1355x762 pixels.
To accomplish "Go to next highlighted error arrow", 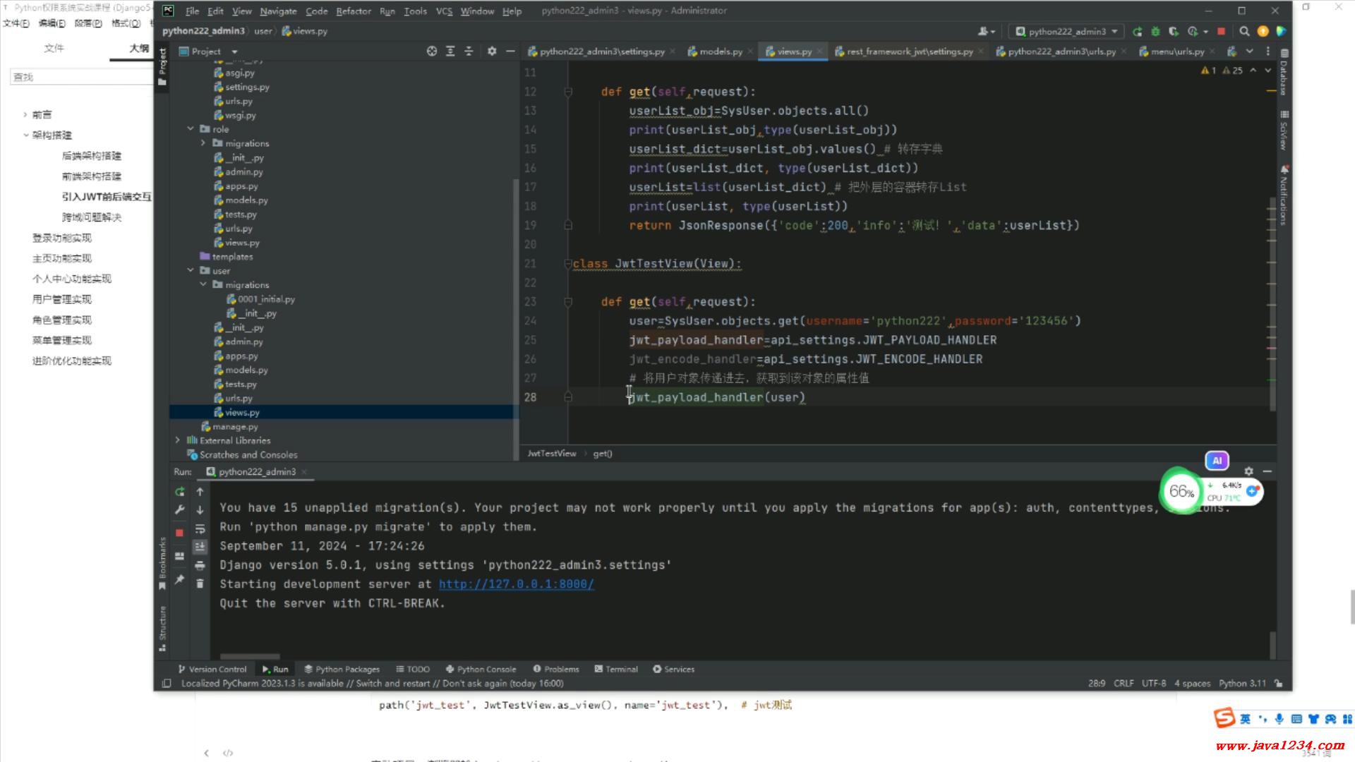I will point(1267,70).
